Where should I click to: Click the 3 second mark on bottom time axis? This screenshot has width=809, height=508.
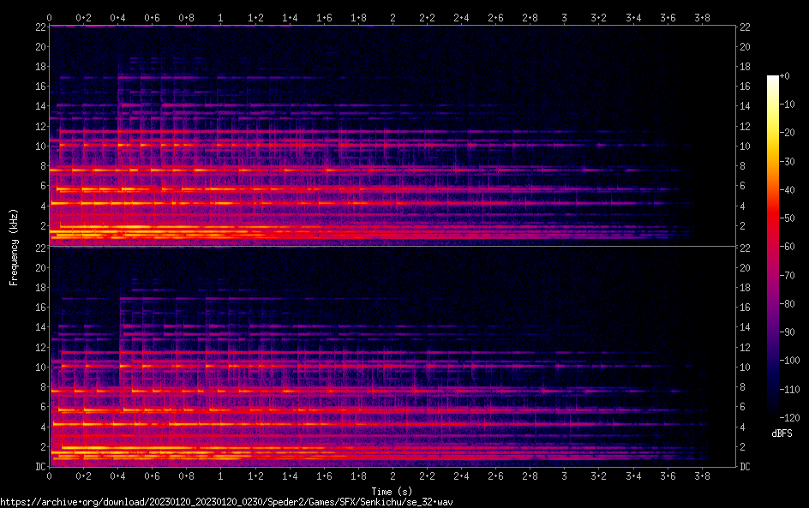(x=565, y=475)
